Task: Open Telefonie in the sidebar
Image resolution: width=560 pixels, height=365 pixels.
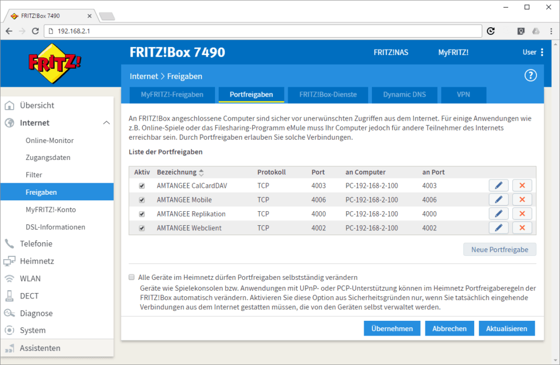Action: 36,244
